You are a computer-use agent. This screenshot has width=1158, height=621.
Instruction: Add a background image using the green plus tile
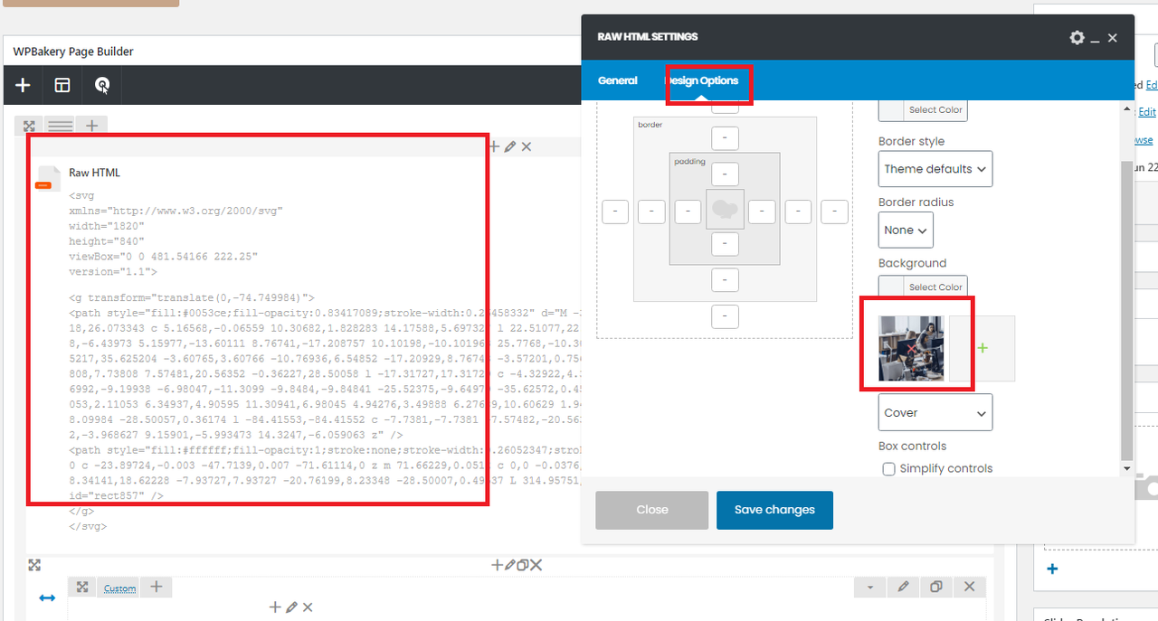(x=982, y=348)
